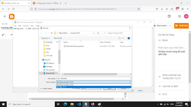Open the Format menu in Notepad
This screenshot has width=191, height=107.
pyautogui.click(x=26, y=26)
